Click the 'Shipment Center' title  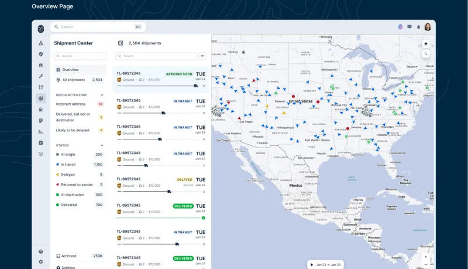(x=74, y=43)
